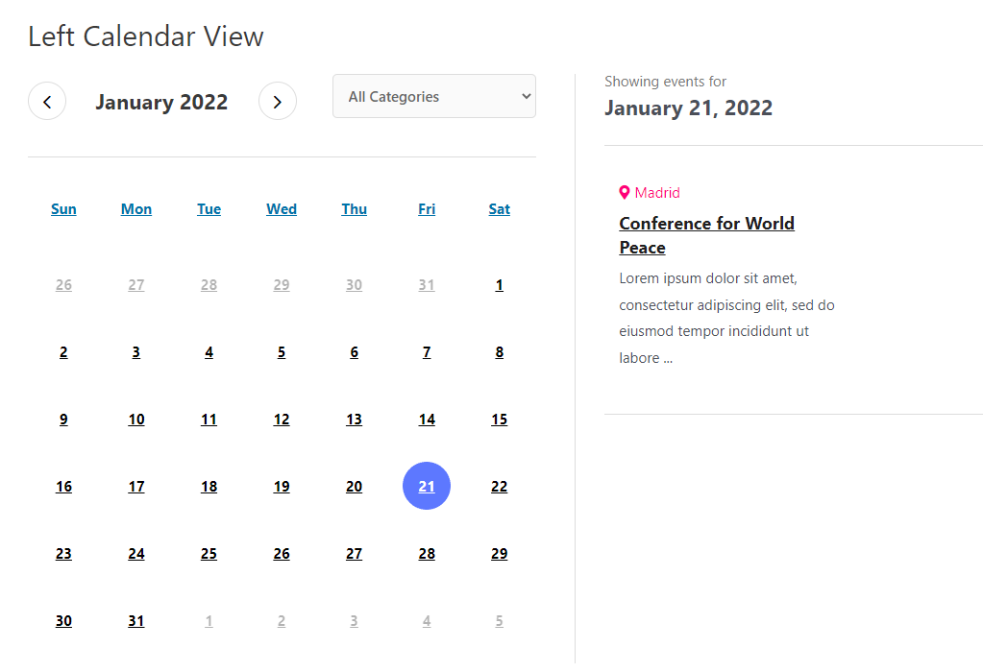983x672 pixels.
Task: Click the Lorem ipsum event description
Action: (726, 318)
